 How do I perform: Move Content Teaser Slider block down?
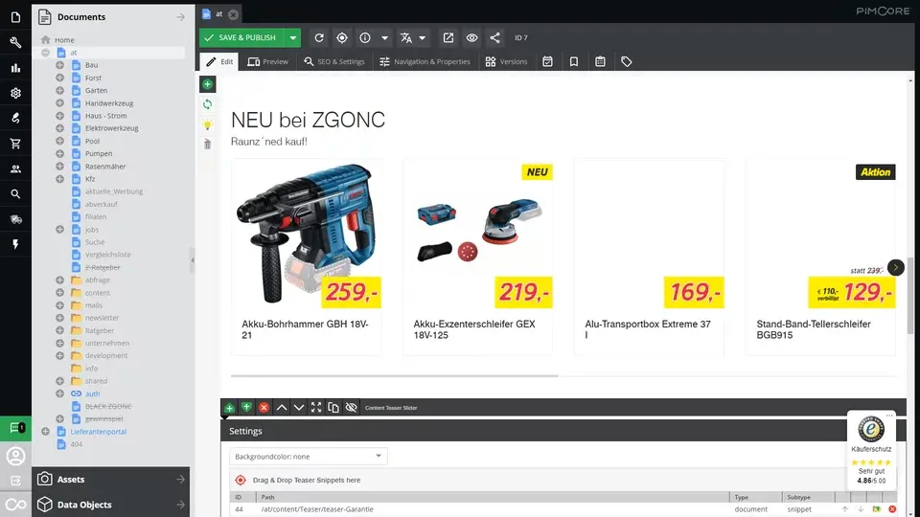299,408
